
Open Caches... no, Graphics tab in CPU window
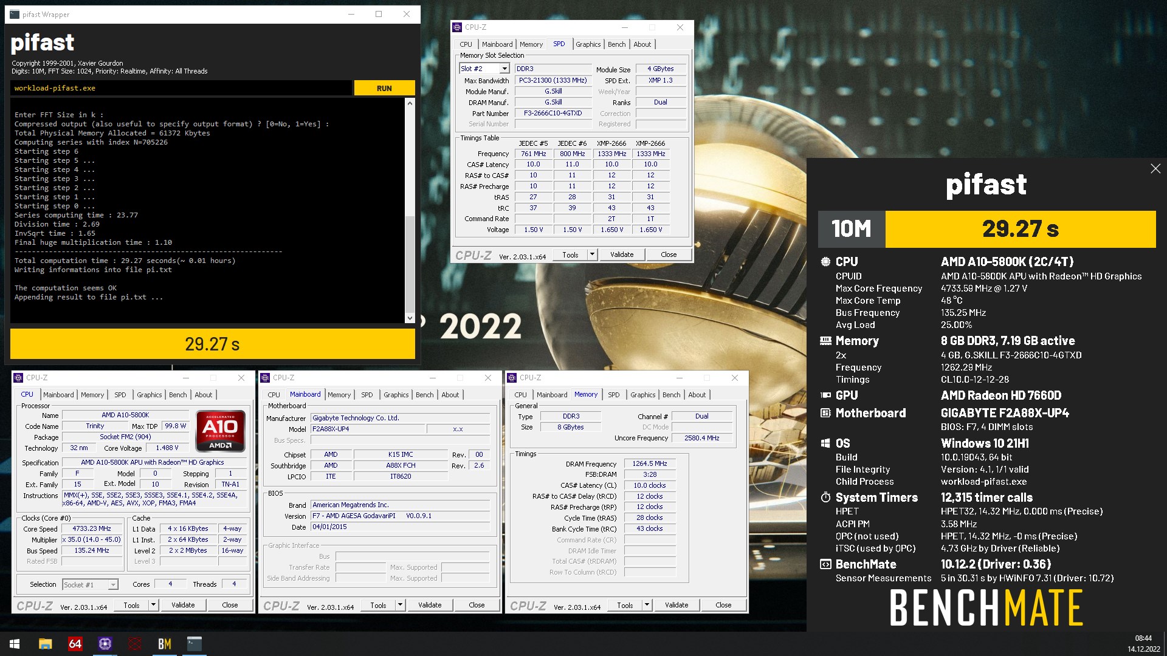[x=149, y=395]
